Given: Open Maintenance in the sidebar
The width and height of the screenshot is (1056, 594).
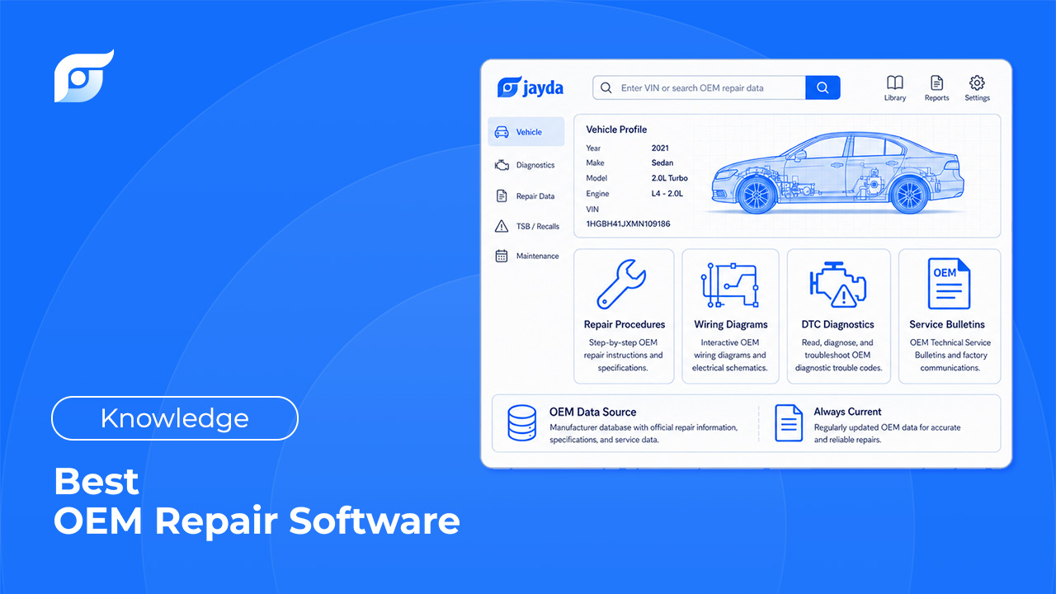Looking at the screenshot, I should [526, 256].
